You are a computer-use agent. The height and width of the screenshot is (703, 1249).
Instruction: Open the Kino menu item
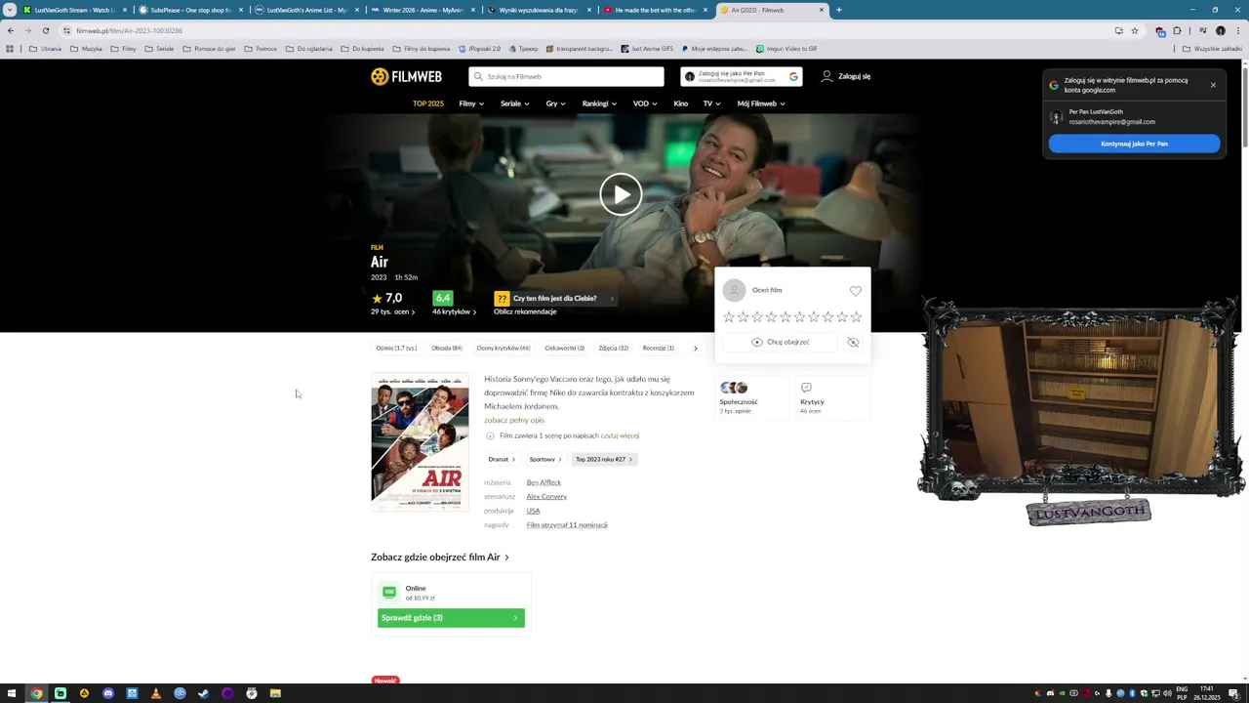coord(680,103)
